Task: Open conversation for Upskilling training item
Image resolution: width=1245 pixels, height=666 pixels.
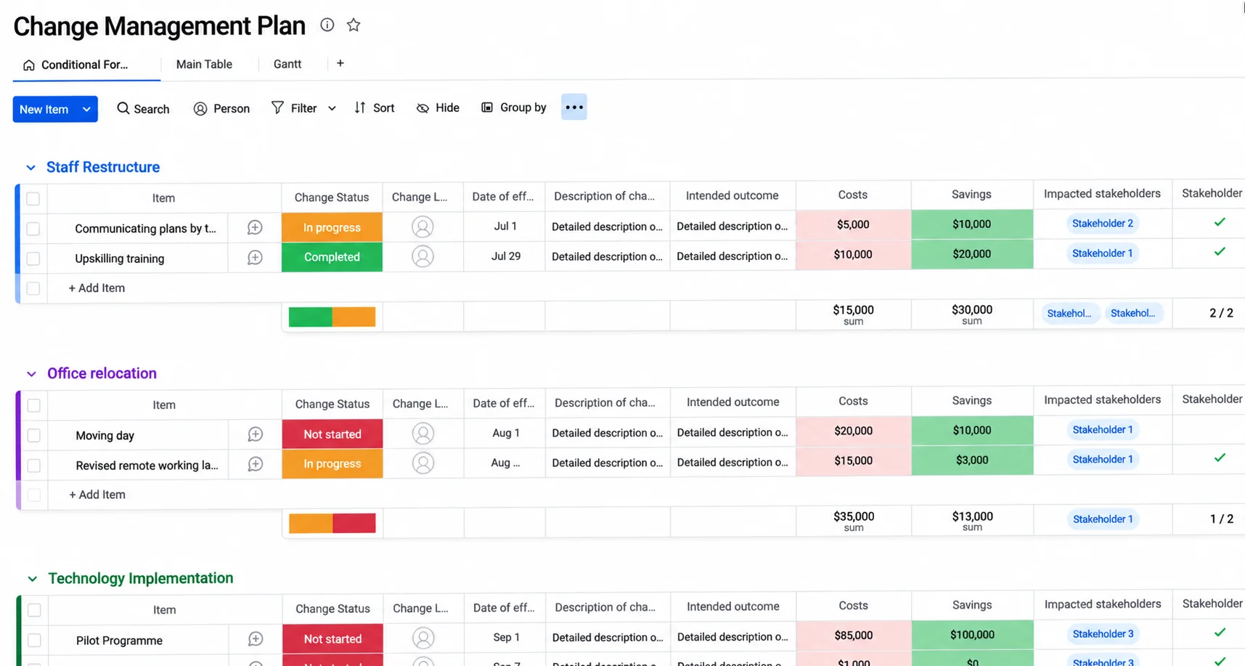Action: coord(255,257)
